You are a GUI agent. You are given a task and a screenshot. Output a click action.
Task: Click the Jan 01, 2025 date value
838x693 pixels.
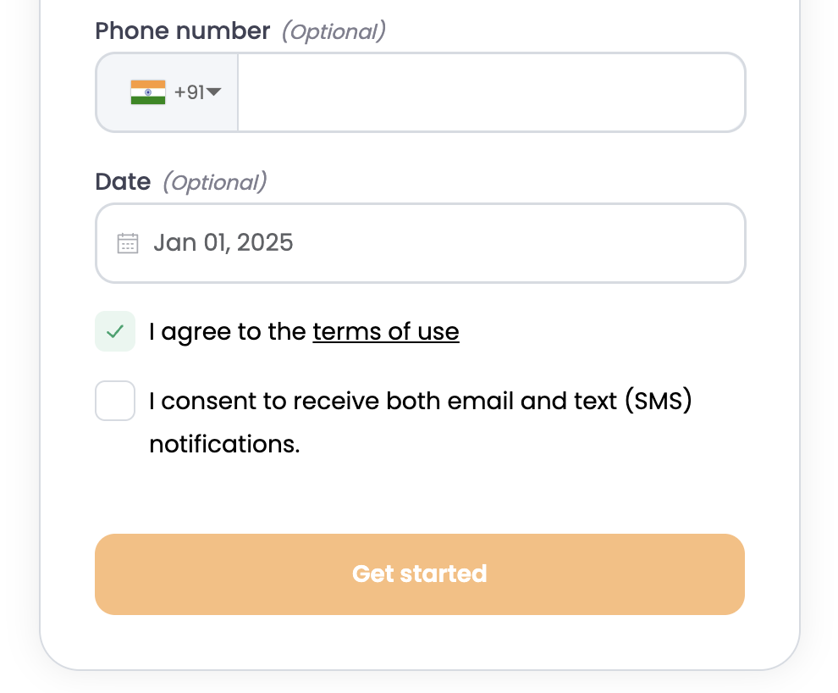pos(223,243)
